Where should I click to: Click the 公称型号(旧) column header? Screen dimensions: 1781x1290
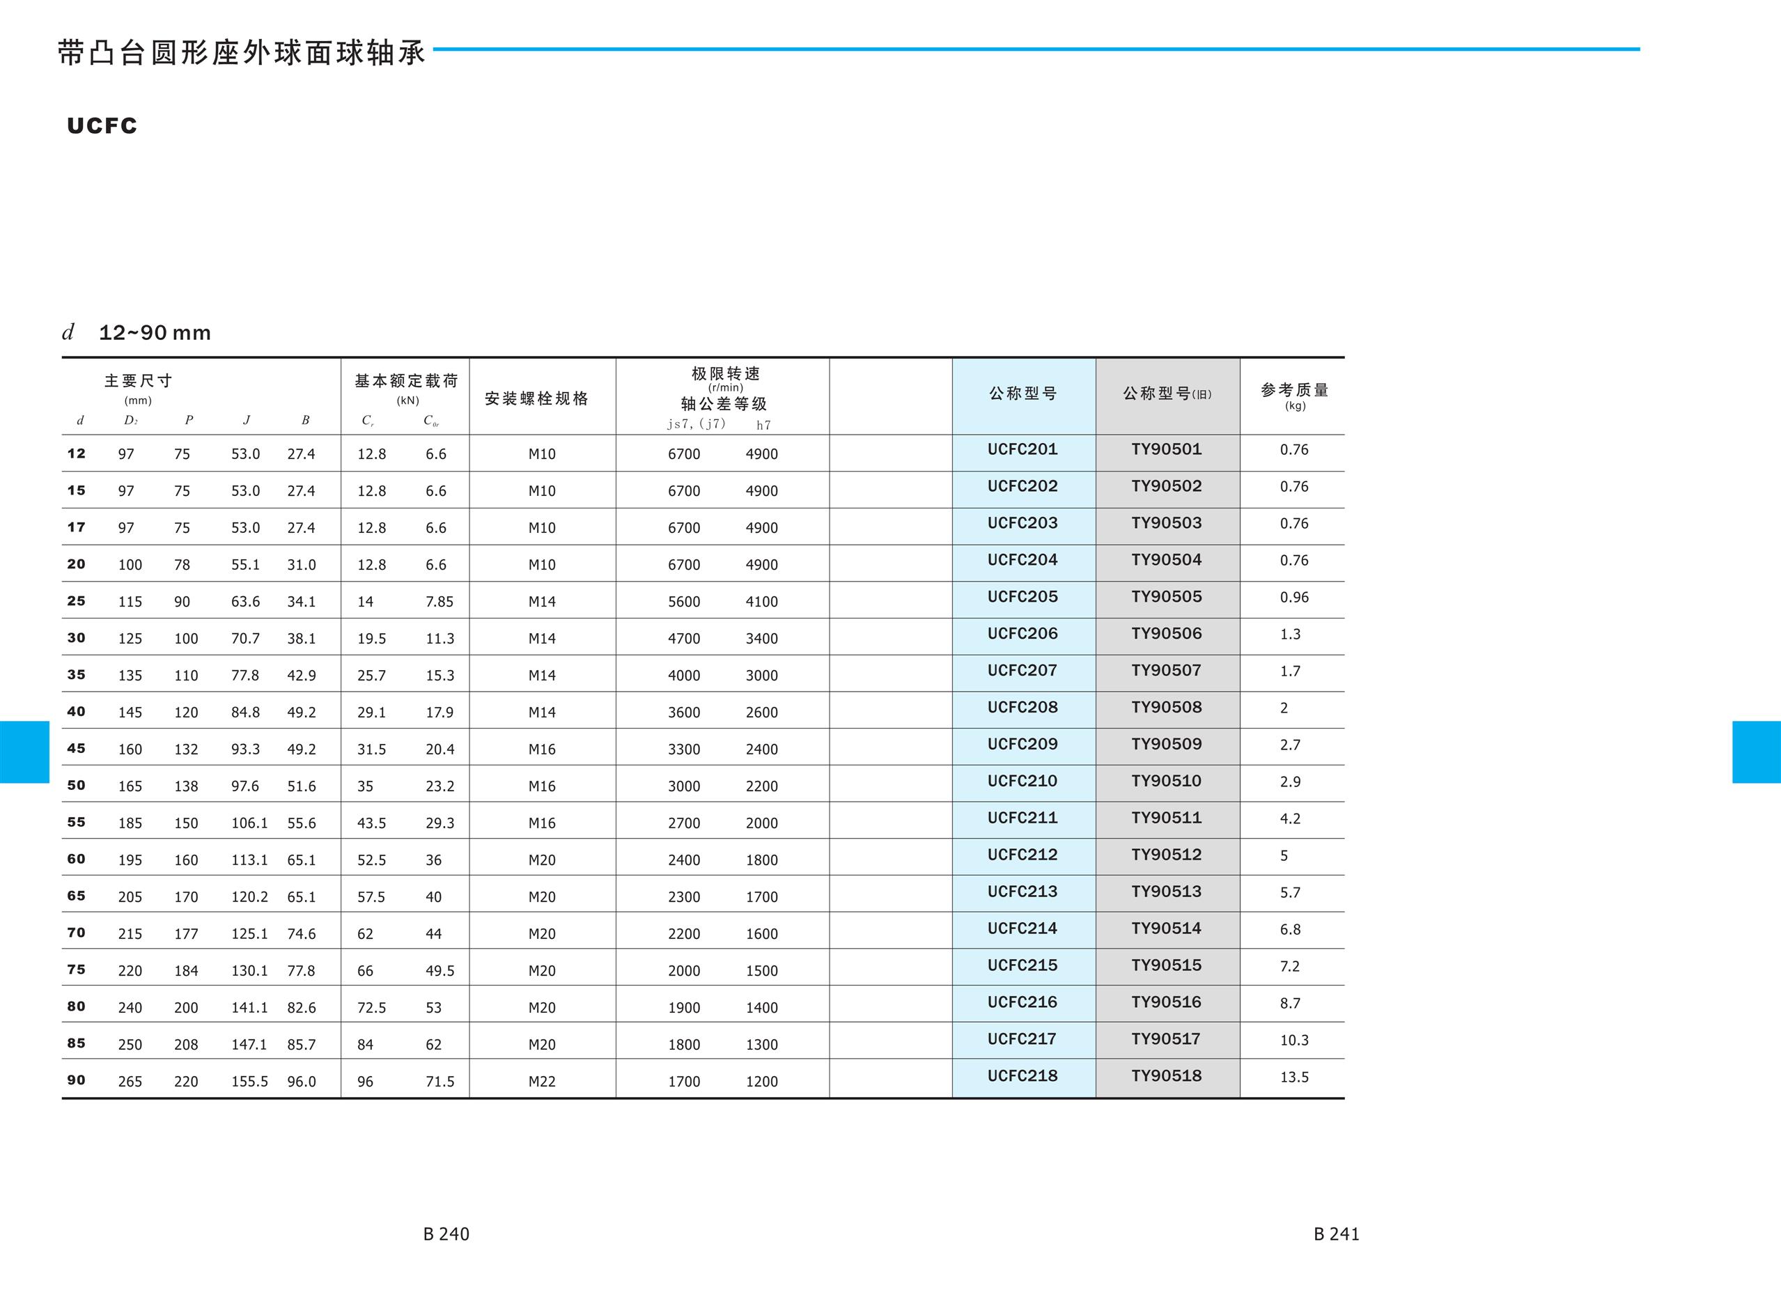coord(1167,394)
